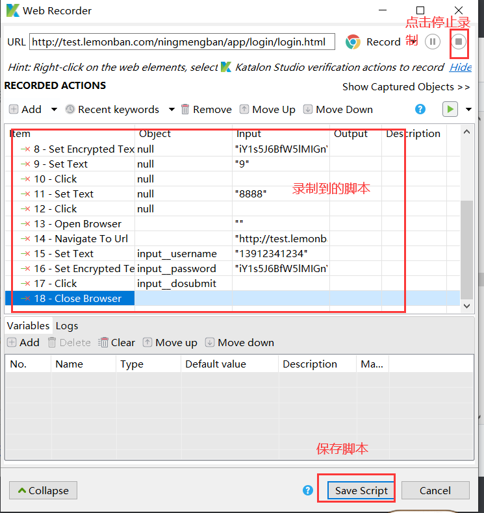484x513 pixels.
Task: Open help for recorded actions
Action: pos(420,109)
